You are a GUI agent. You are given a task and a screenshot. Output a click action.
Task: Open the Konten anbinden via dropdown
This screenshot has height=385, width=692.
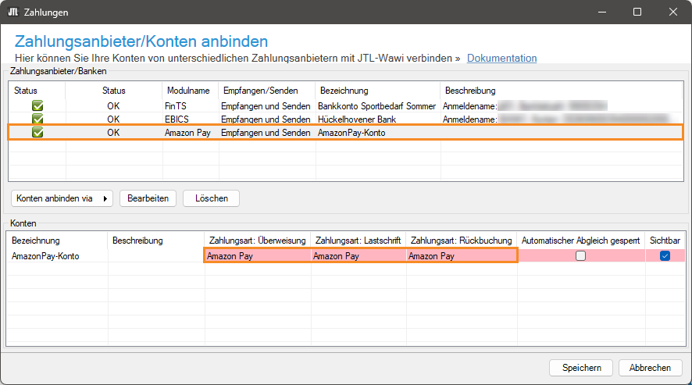coord(62,198)
